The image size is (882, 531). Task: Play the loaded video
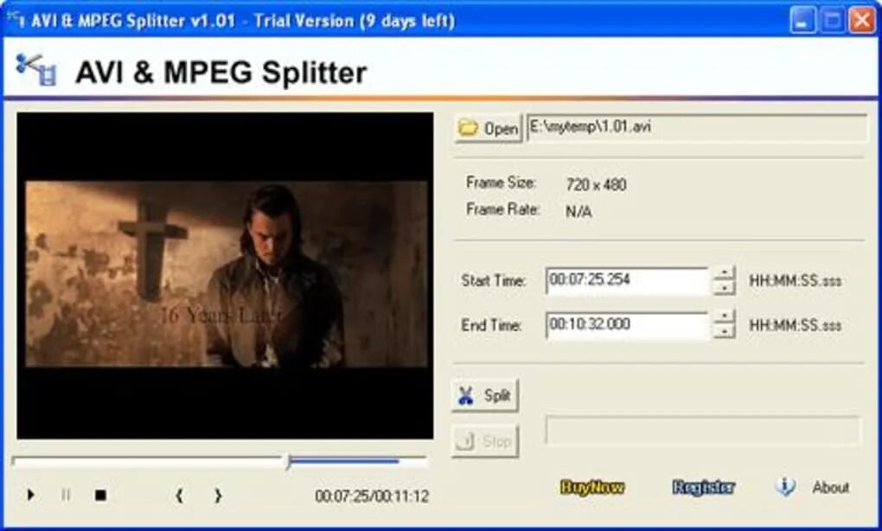[30, 495]
